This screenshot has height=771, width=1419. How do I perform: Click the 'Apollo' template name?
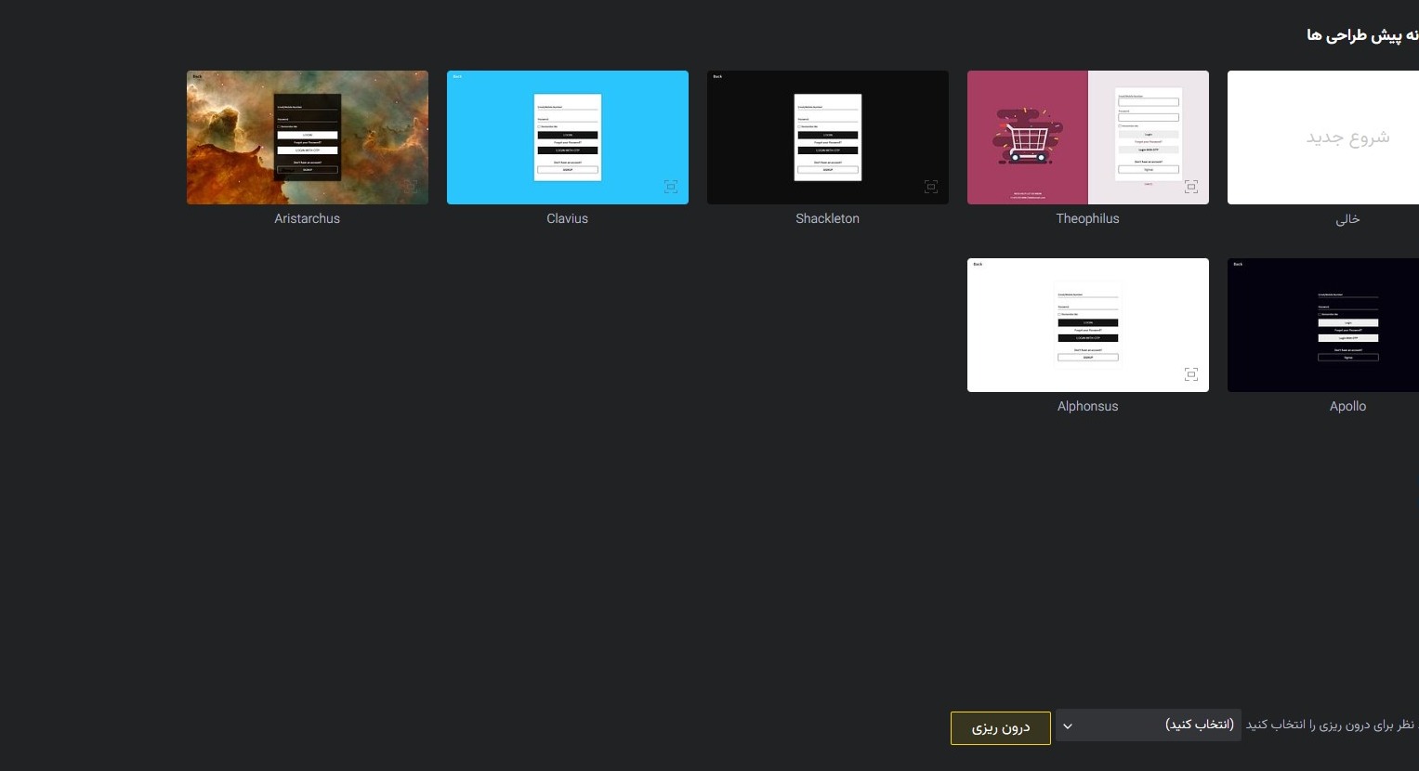pos(1347,407)
